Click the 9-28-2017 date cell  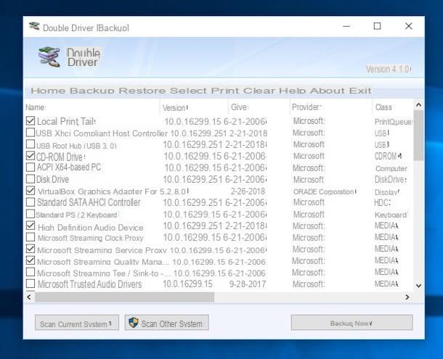248,284
